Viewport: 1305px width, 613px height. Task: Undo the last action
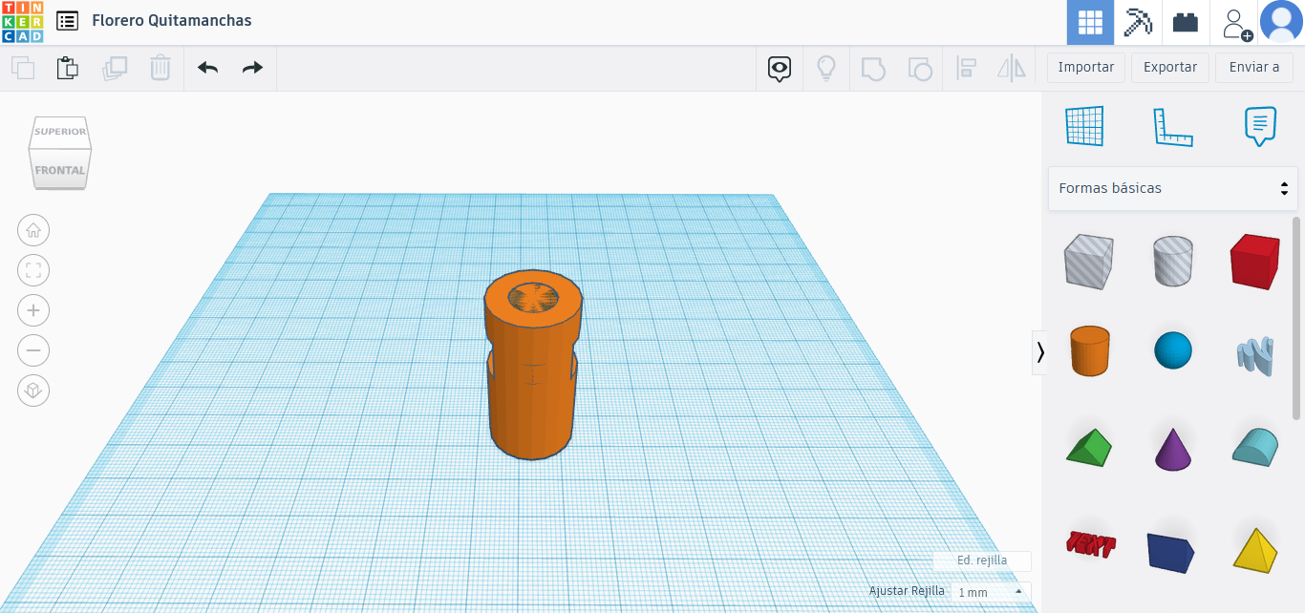pyautogui.click(x=207, y=68)
